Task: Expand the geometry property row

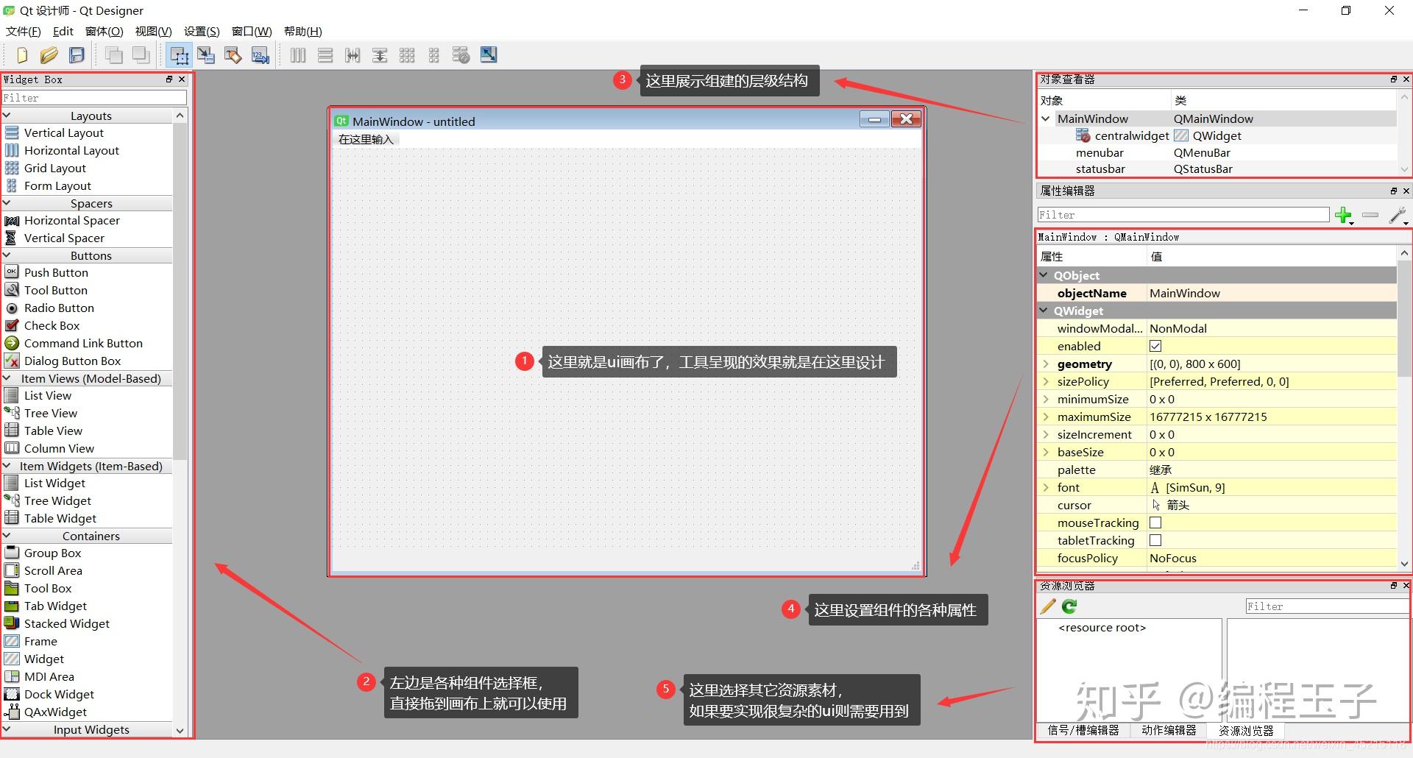Action: click(x=1047, y=364)
